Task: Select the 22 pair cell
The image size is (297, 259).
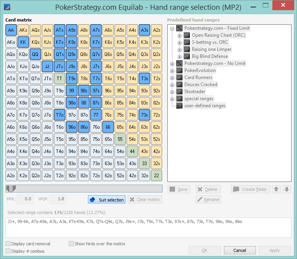Action: [156, 176]
